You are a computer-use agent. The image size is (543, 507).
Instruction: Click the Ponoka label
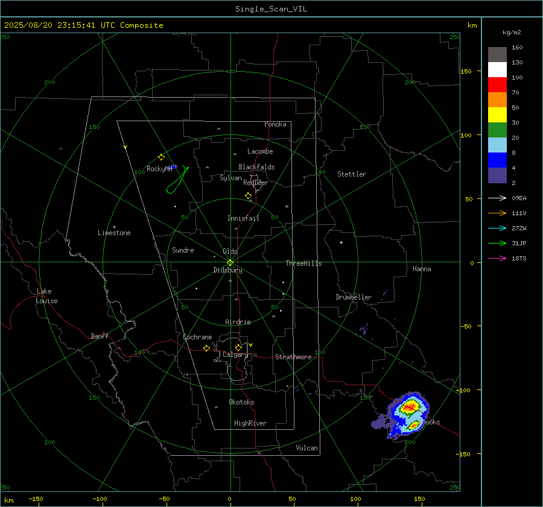275,124
